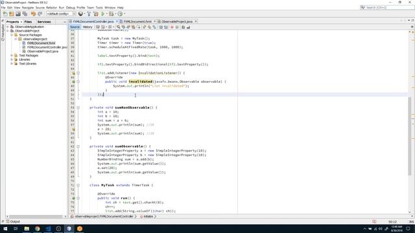Click the New File toolbar icon

pos(5,14)
